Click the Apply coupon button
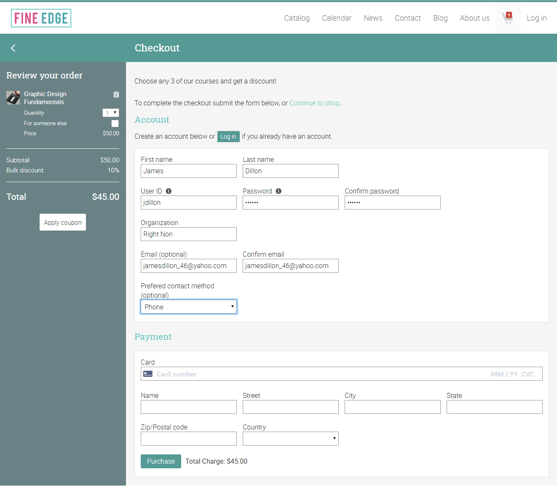 pyautogui.click(x=63, y=222)
